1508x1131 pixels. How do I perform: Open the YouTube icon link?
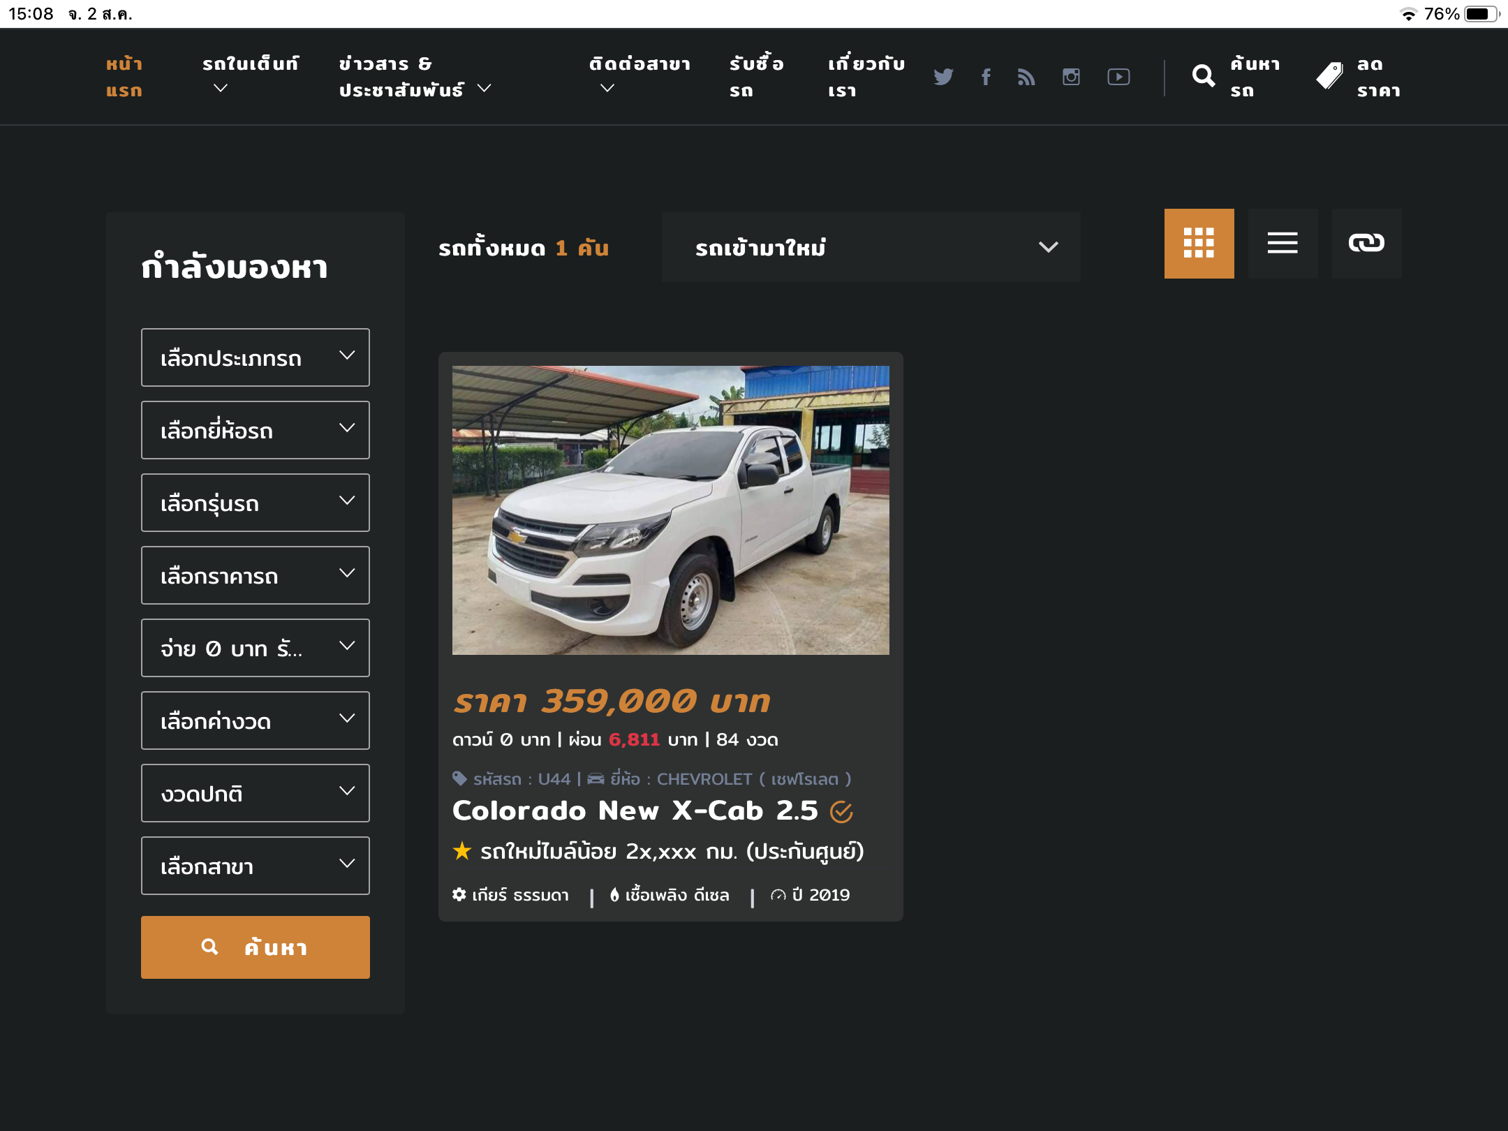(x=1118, y=77)
